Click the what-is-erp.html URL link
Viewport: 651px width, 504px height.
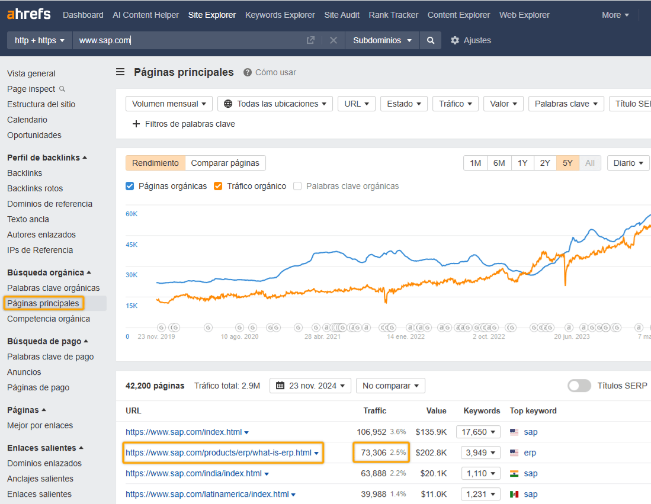click(217, 452)
